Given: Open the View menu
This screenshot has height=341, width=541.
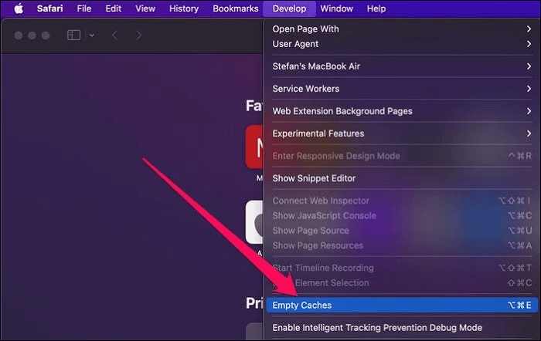Looking at the screenshot, I should tap(145, 8).
